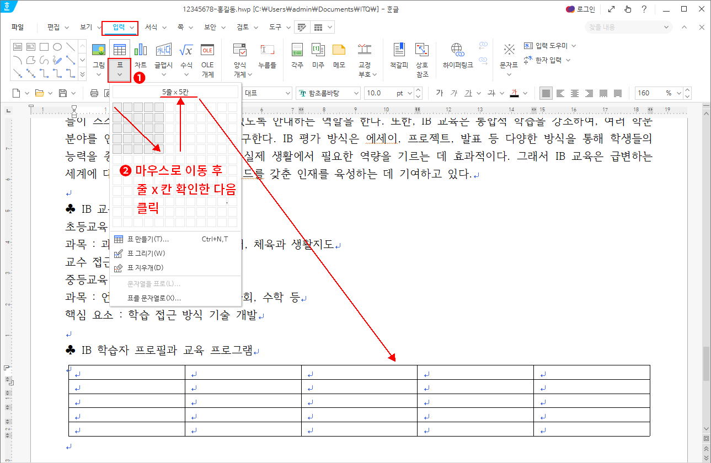
Task: Toggle underline formatting in the toolbar
Action: click(x=469, y=93)
